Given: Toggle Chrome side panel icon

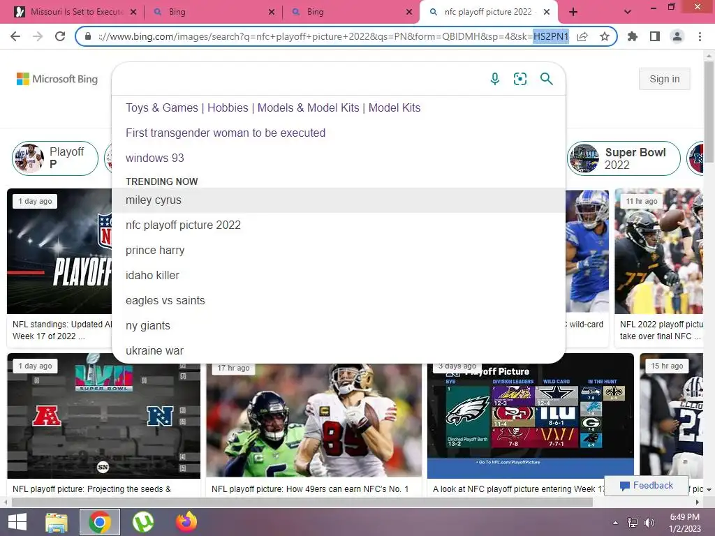Looking at the screenshot, I should click(655, 36).
